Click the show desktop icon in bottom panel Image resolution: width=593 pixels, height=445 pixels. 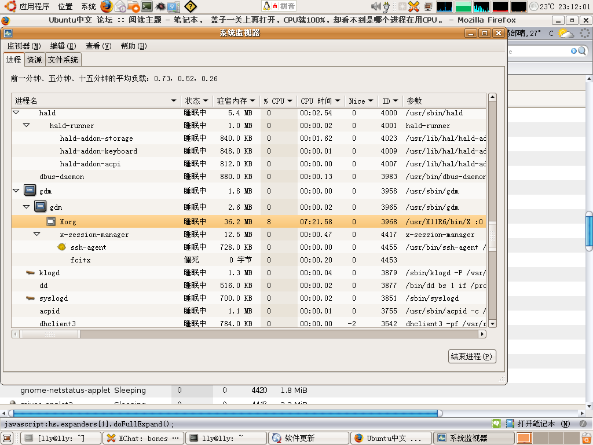pyautogui.click(x=7, y=438)
